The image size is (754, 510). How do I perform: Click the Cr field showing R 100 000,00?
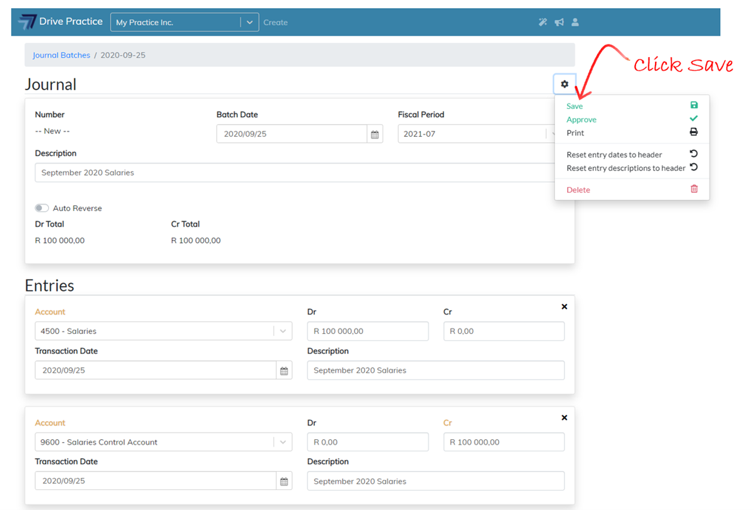tap(504, 442)
